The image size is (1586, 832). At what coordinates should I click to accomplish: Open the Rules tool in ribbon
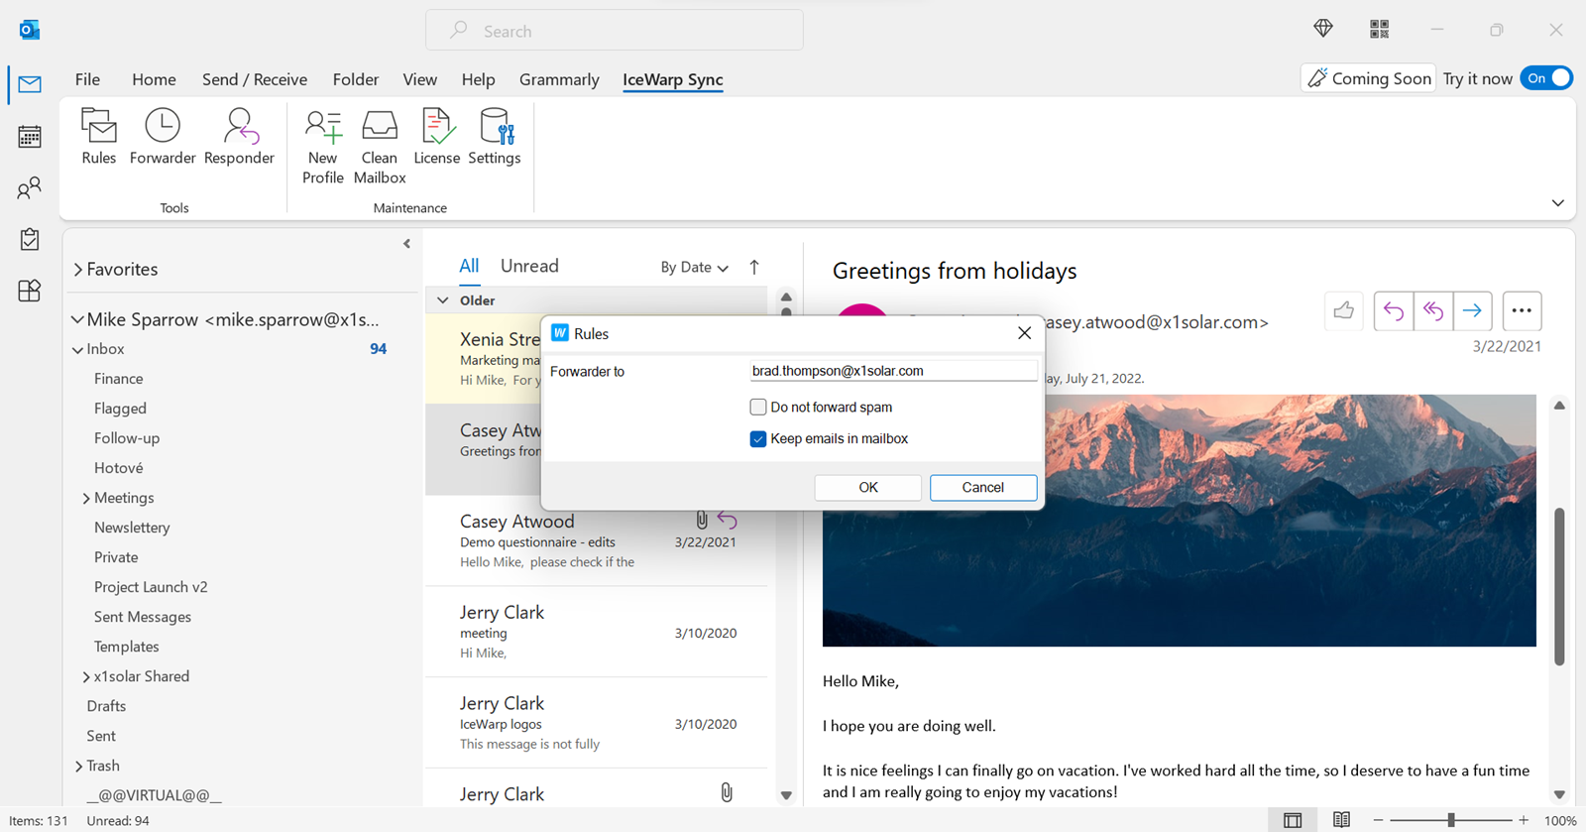click(x=98, y=137)
